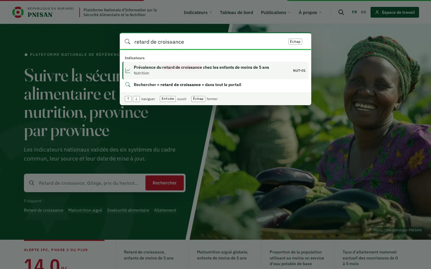Search "retard de croissance" across the whole portal
The width and height of the screenshot is (431, 269).
[x=215, y=85]
